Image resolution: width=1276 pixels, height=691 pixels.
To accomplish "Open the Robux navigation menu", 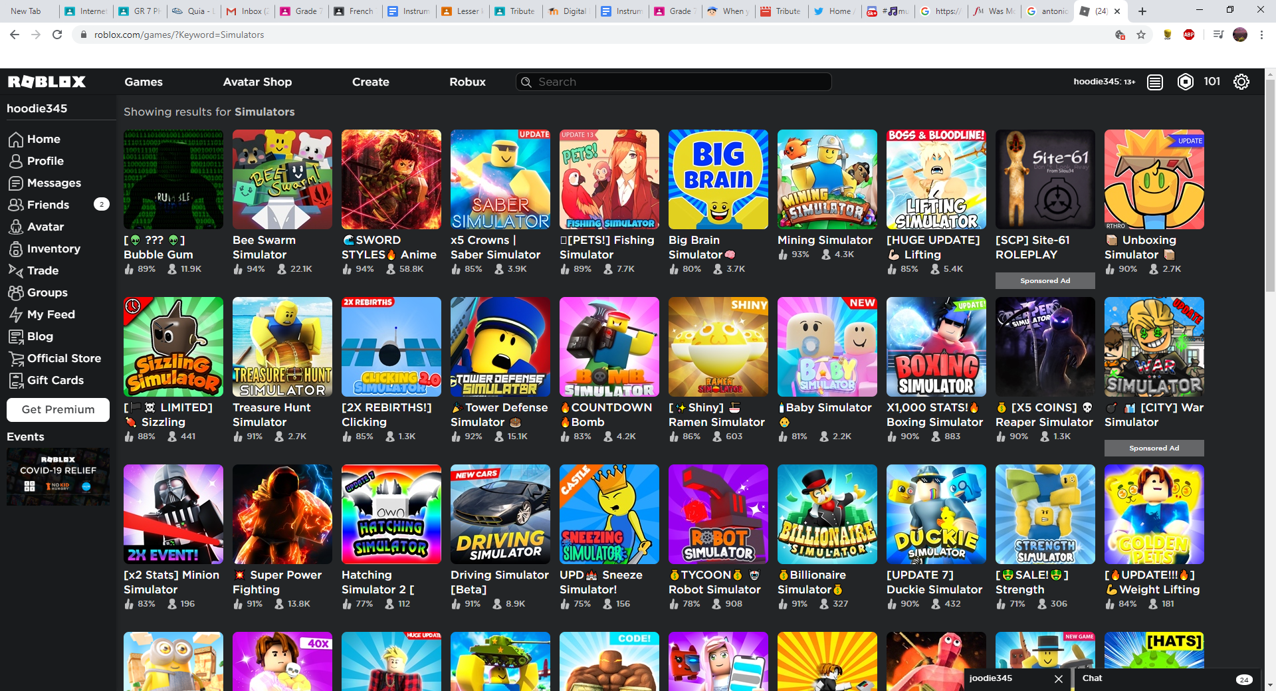I will click(x=467, y=82).
